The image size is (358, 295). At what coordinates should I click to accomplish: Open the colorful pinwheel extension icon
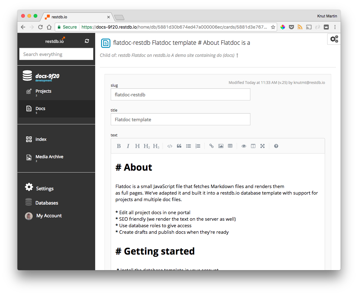283,27
